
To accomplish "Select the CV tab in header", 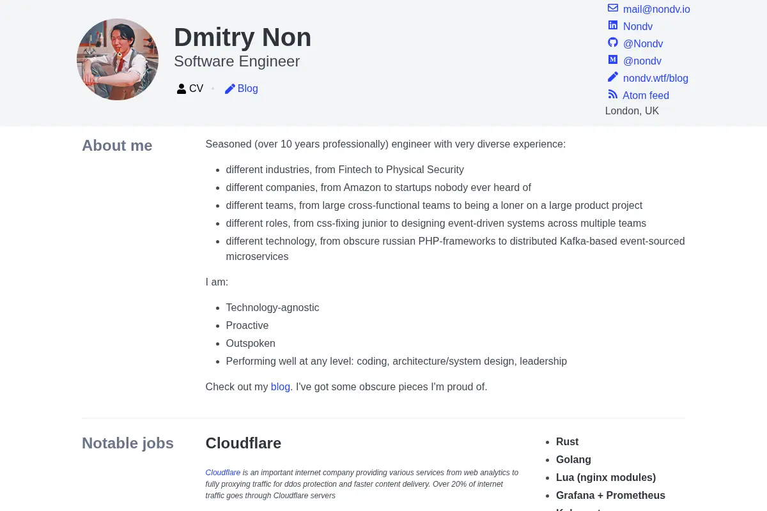I will [190, 89].
